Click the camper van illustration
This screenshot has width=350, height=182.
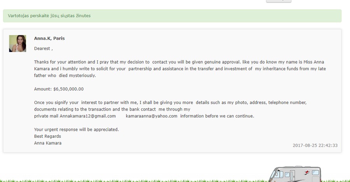(295, 174)
